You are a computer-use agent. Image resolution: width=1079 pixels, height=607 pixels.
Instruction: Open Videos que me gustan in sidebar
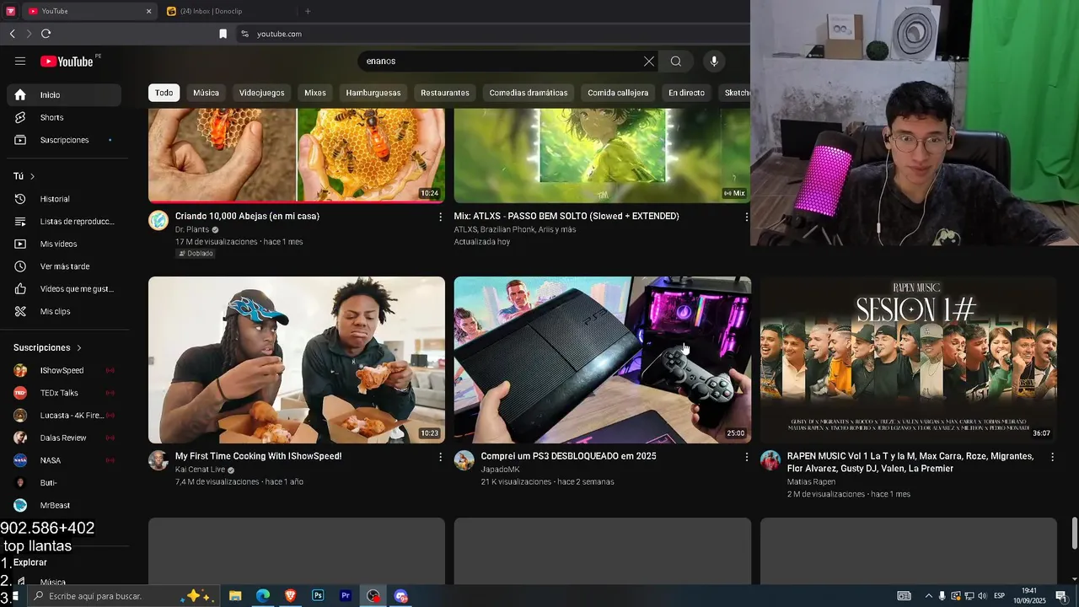pos(64,289)
